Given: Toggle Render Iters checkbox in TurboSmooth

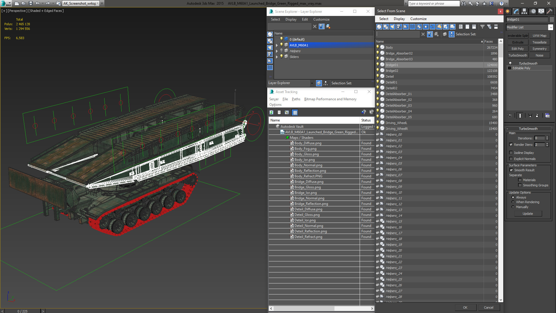Looking at the screenshot, I should pyautogui.click(x=511, y=145).
